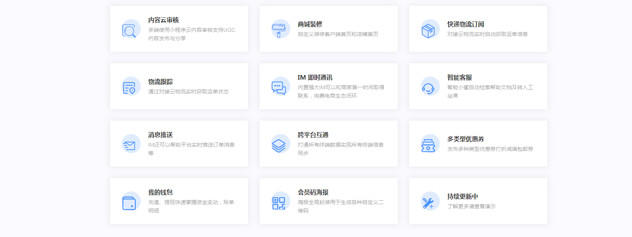632x237 pixels.
Task: Click the 了解更多请查看演示 text
Action: pyautogui.click(x=471, y=206)
